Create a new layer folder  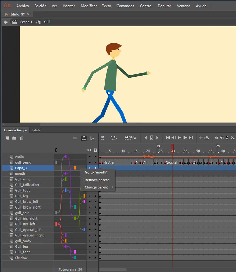pos(14,138)
